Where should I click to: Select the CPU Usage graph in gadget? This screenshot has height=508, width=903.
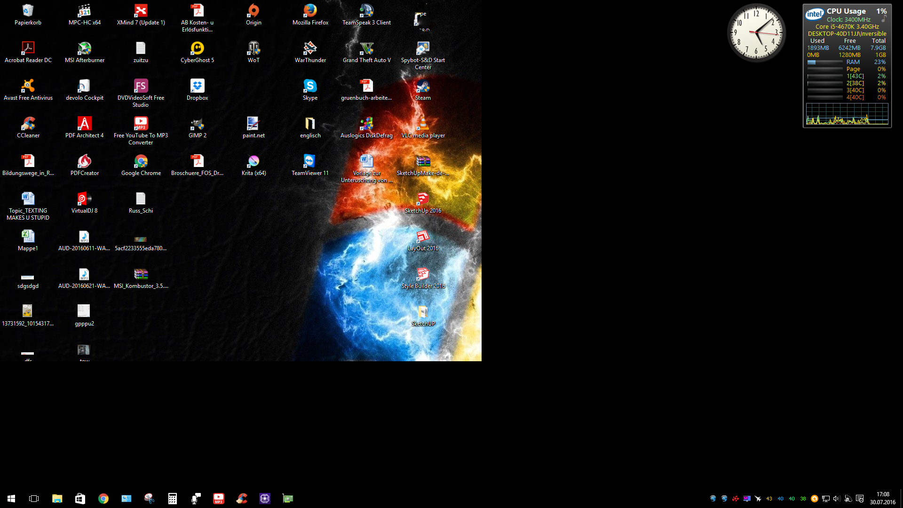tap(847, 114)
